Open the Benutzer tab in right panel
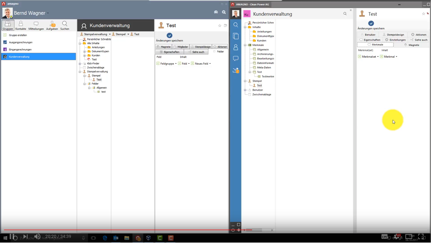The image size is (431, 243). [368, 35]
